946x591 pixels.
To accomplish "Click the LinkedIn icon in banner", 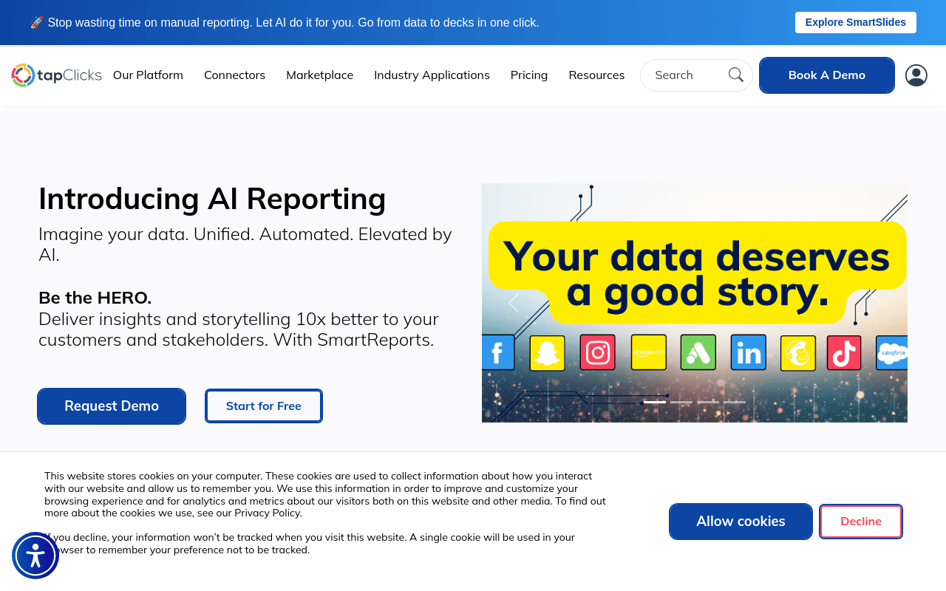I will (749, 352).
